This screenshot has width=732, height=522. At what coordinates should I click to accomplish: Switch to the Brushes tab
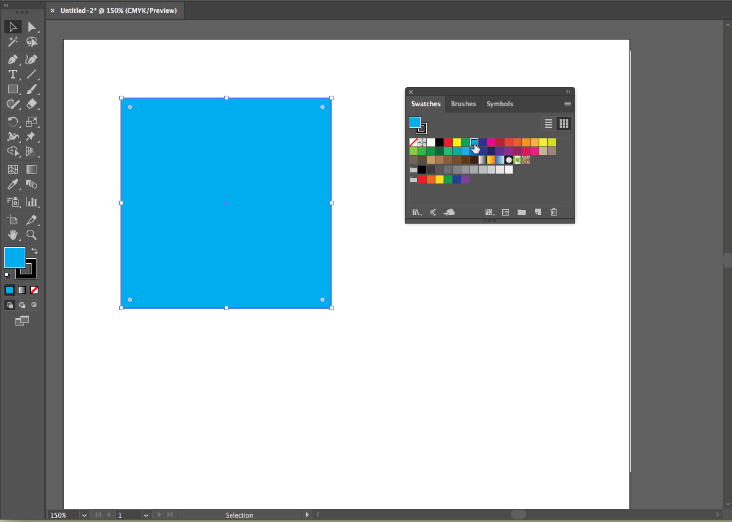click(463, 104)
